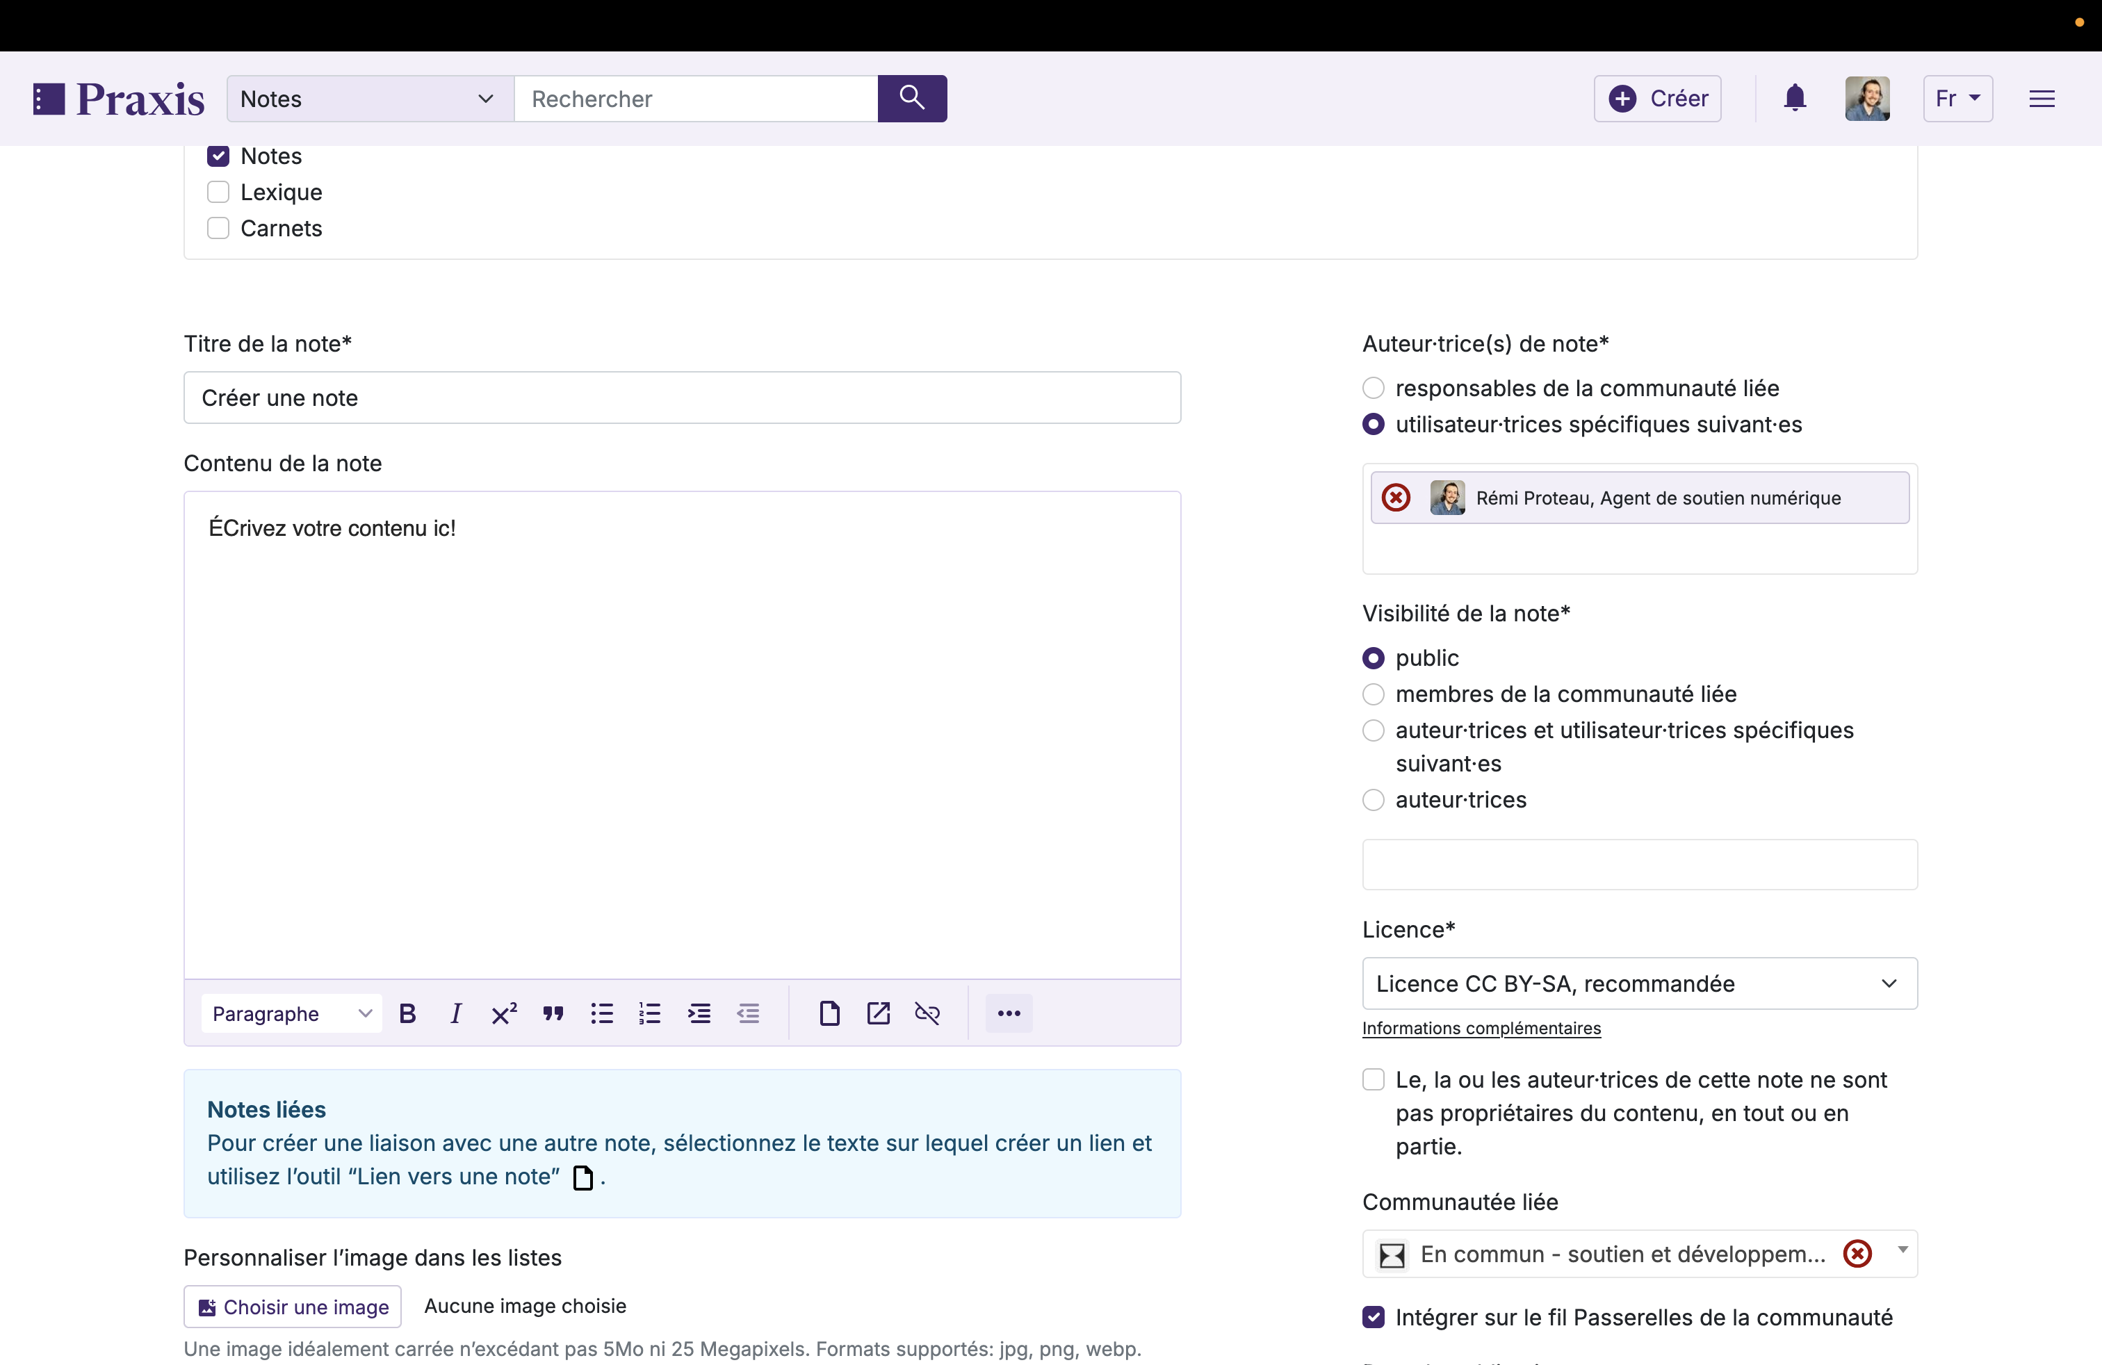This screenshot has height=1365, width=2102.
Task: Check the Lexique checkbox
Action: 218,193
